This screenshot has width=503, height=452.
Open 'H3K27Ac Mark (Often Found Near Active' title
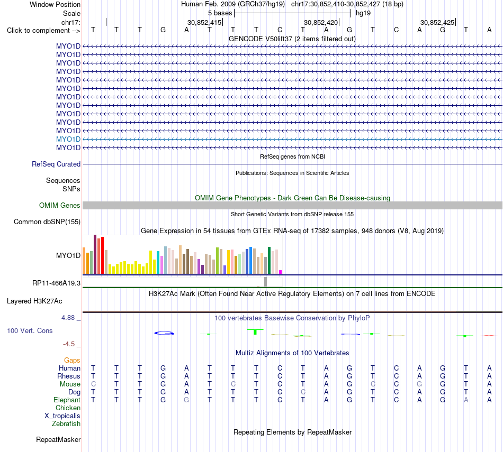coord(292,294)
